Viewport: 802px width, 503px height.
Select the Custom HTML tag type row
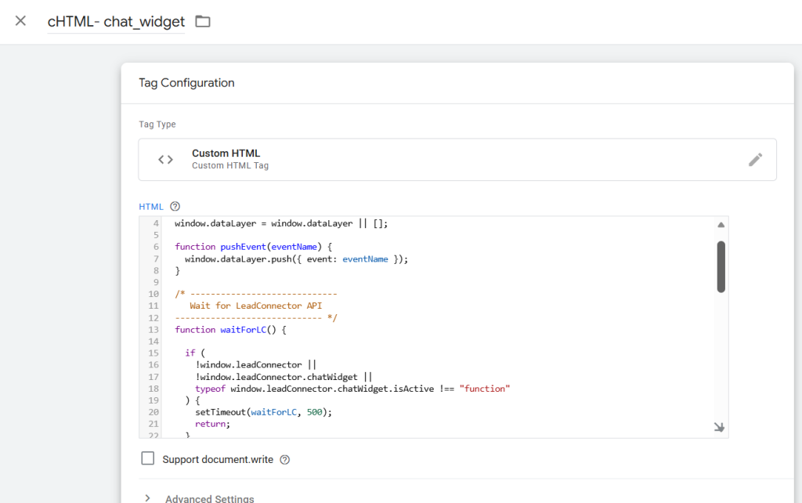457,160
